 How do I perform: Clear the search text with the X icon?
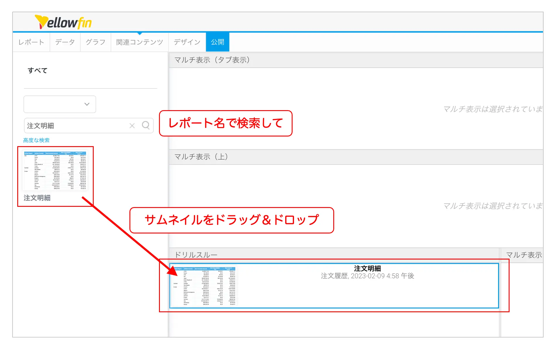[x=132, y=126]
